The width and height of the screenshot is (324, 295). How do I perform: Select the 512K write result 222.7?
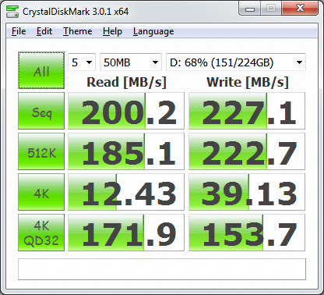[x=247, y=151]
